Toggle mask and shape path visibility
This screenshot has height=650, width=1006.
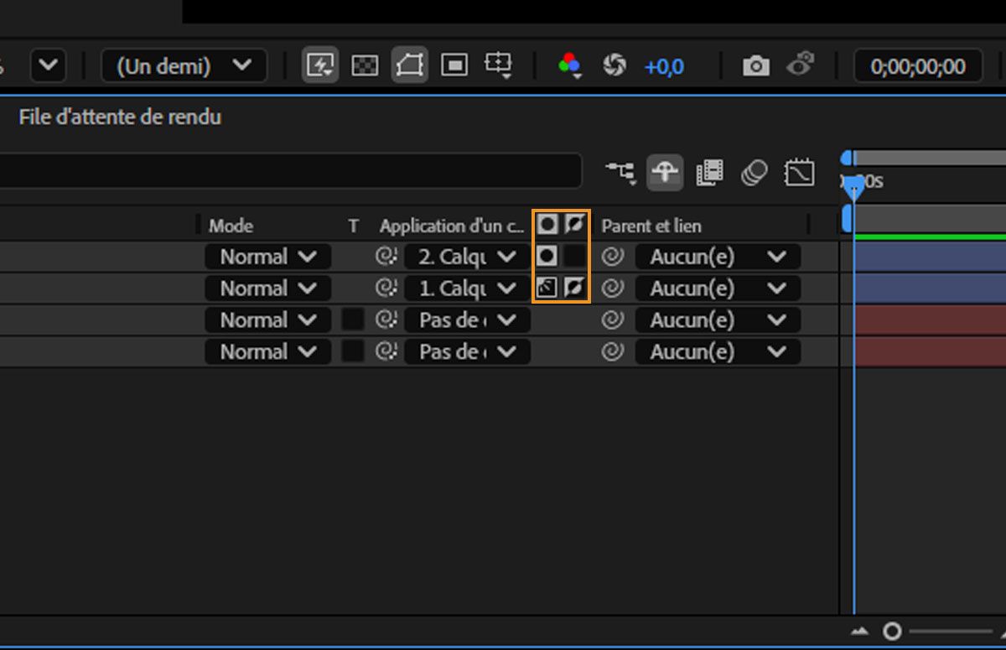[409, 65]
